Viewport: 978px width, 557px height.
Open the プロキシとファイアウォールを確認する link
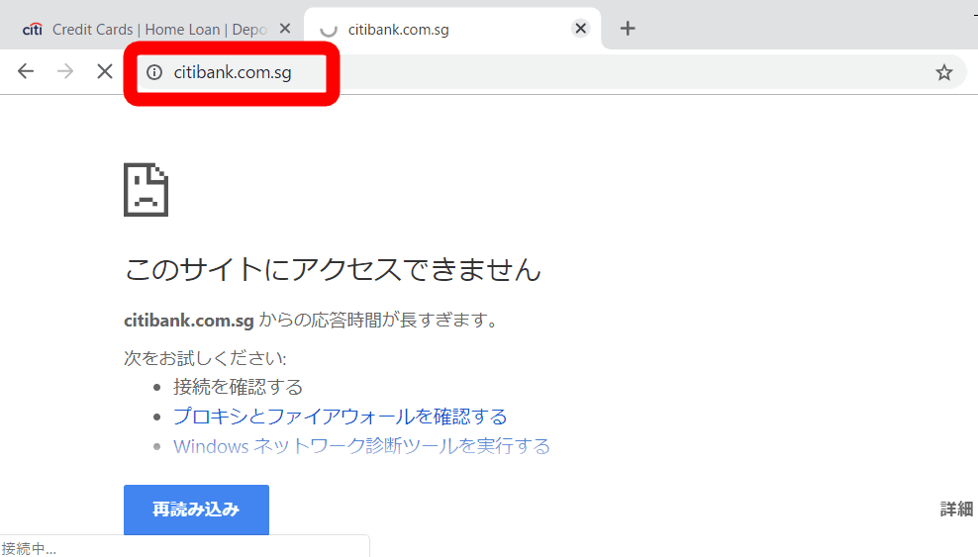click(x=340, y=417)
